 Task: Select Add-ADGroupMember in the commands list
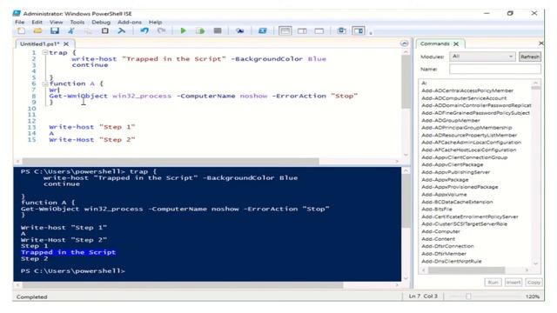click(451, 121)
